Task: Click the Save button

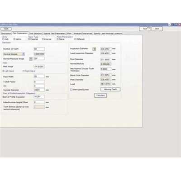Action: (x=145, y=29)
